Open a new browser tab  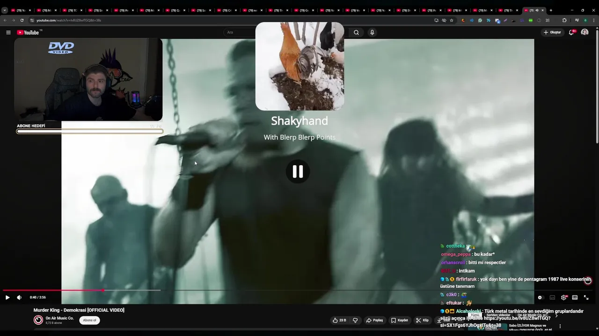[551, 10]
